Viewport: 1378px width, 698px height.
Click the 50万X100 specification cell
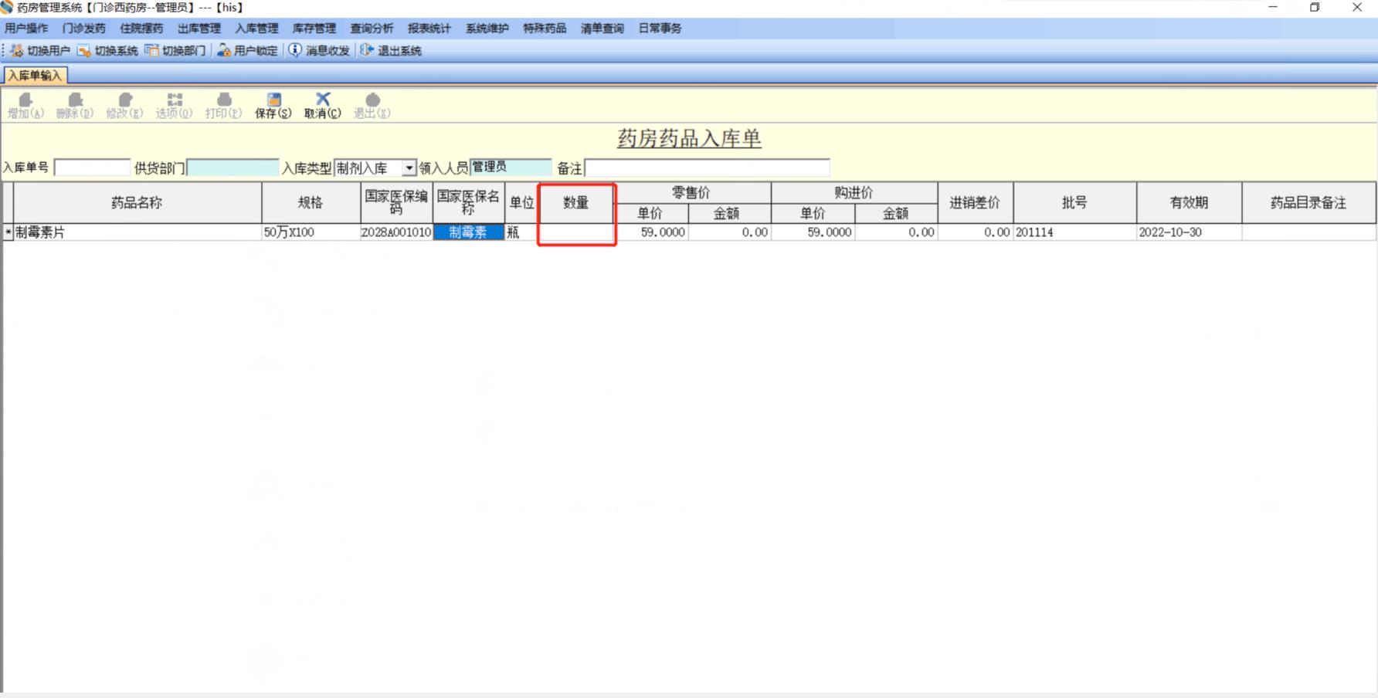311,232
